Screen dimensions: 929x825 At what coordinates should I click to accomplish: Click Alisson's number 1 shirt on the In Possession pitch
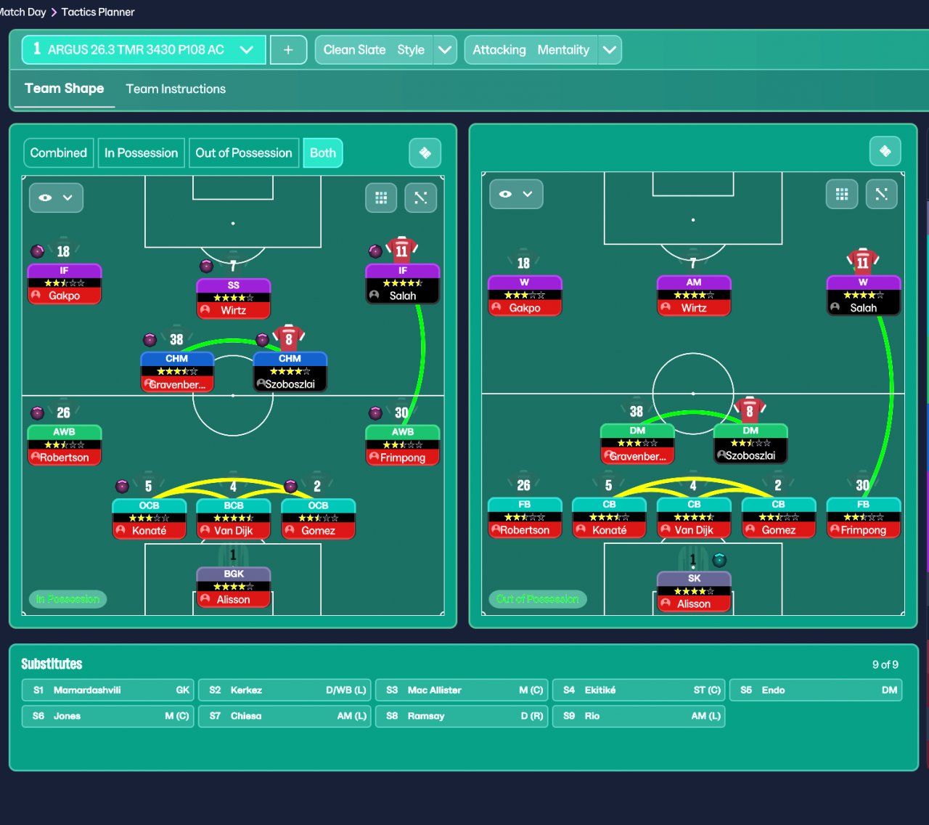click(233, 555)
